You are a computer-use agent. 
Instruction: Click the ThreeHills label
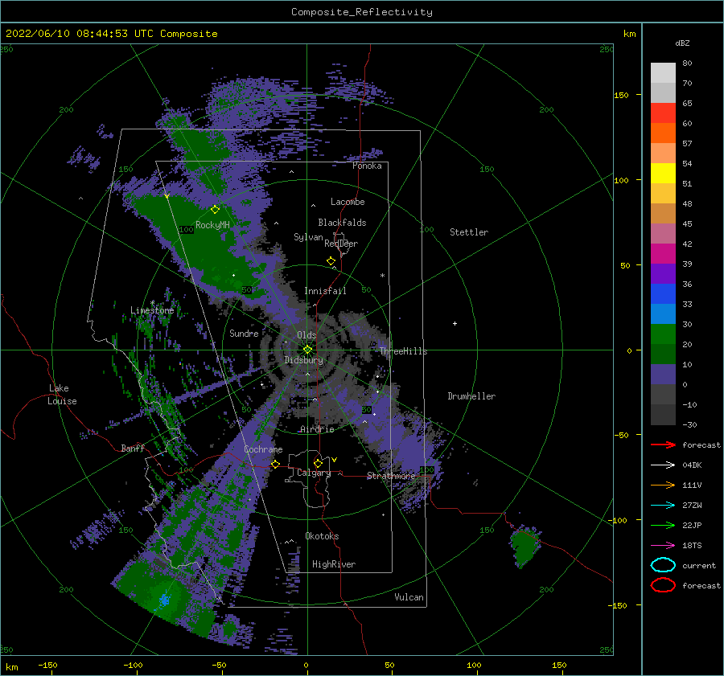coord(403,351)
